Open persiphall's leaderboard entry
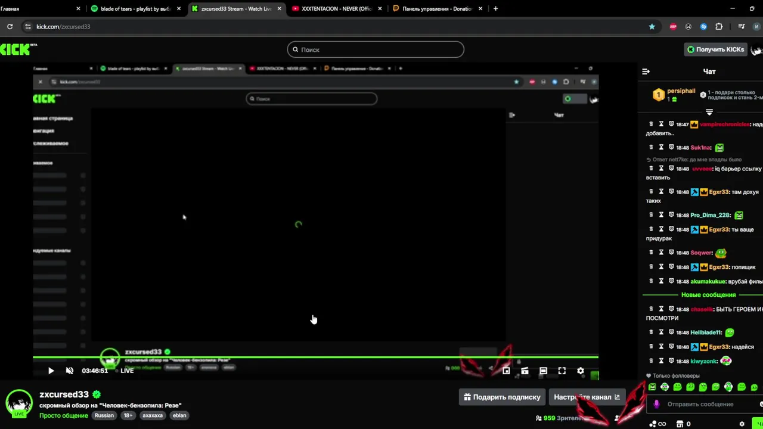 pos(675,95)
